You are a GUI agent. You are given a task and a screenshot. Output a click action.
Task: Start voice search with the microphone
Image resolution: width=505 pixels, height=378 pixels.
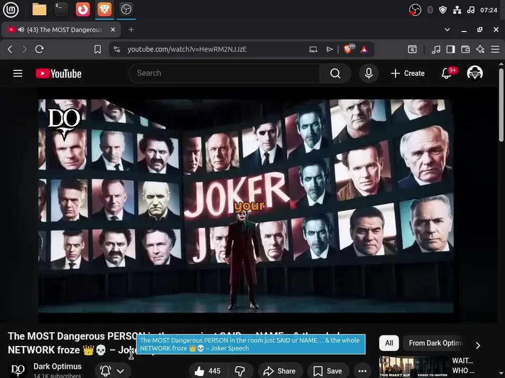(369, 73)
